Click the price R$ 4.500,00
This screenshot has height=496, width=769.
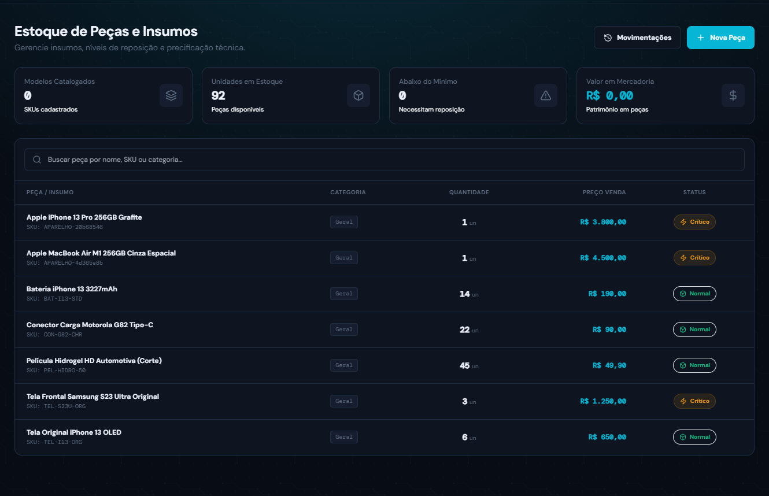point(603,258)
